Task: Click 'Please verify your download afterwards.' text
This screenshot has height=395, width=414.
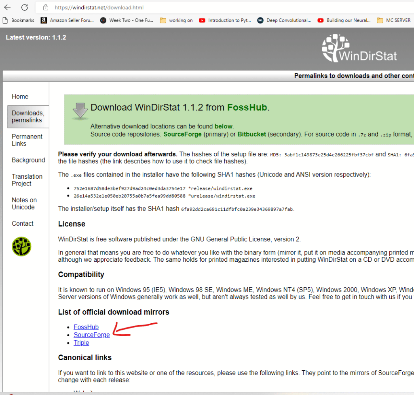Action: (x=118, y=154)
